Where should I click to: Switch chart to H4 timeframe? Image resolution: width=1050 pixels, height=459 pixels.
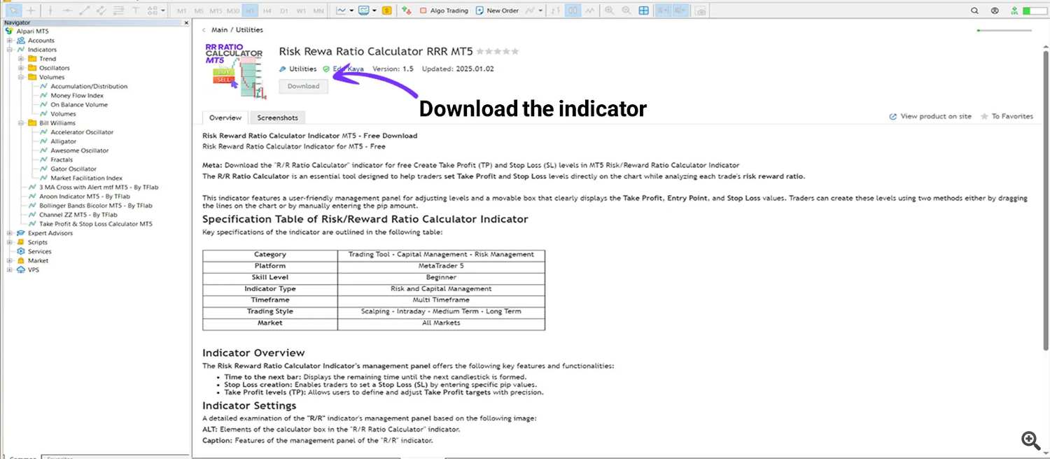267,11
